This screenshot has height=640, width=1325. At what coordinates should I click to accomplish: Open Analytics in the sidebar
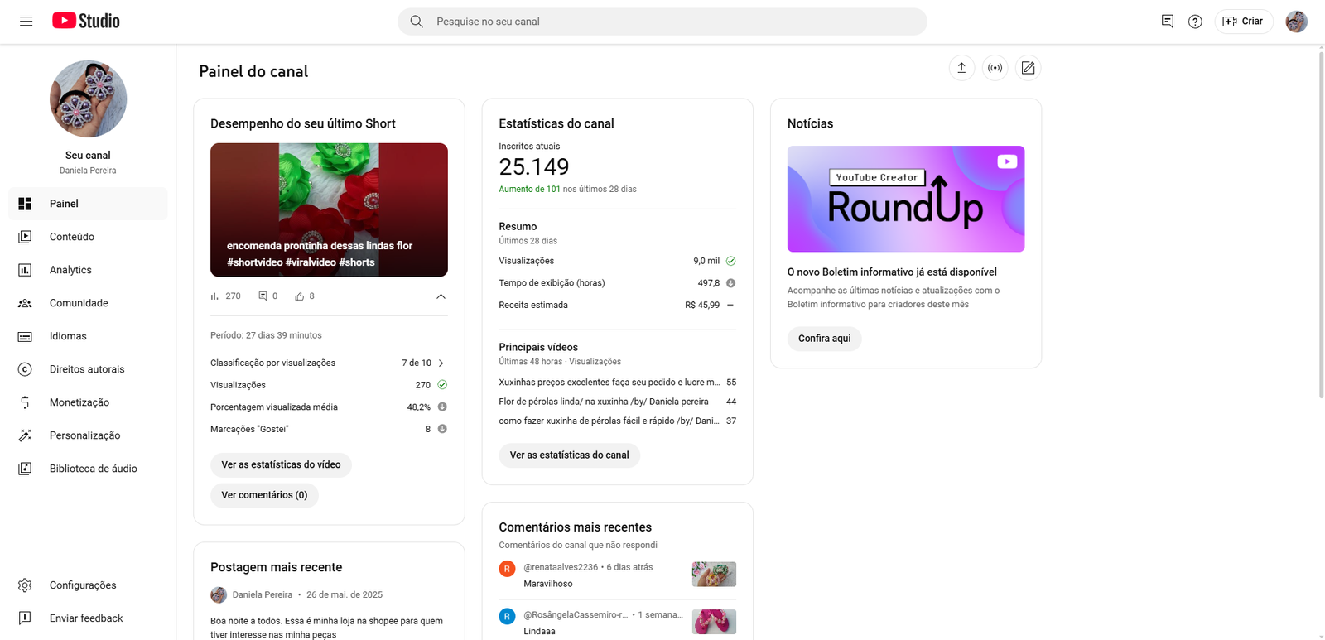pyautogui.click(x=88, y=270)
